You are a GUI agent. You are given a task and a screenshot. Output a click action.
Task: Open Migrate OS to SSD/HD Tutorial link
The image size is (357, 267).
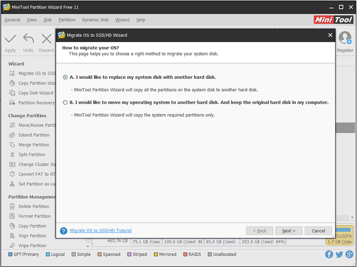101,230
